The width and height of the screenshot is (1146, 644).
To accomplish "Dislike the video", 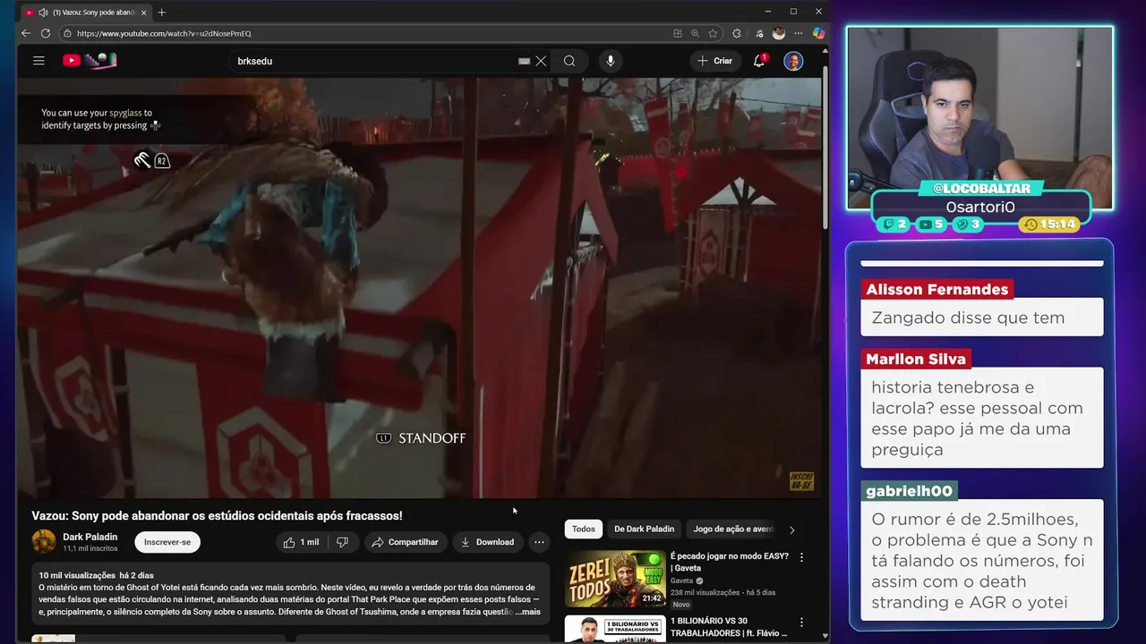I will [x=342, y=542].
